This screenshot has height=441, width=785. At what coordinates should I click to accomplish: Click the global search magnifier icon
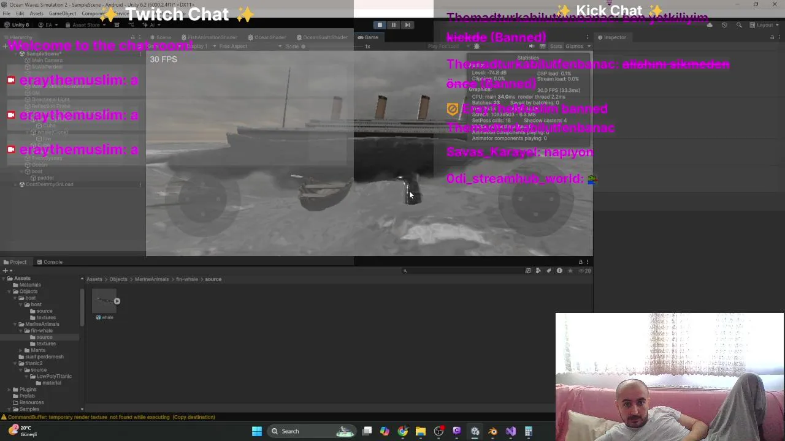(739, 25)
